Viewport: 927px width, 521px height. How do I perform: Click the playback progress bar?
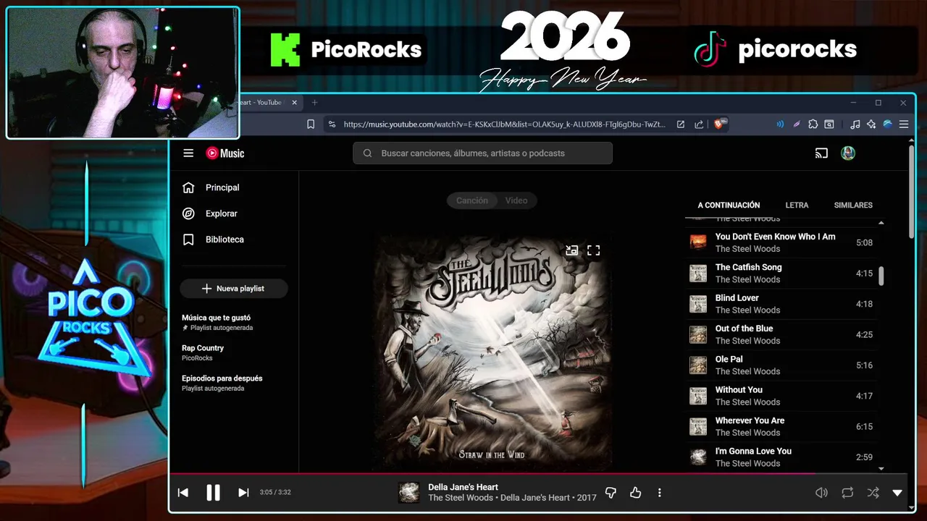tap(539, 473)
